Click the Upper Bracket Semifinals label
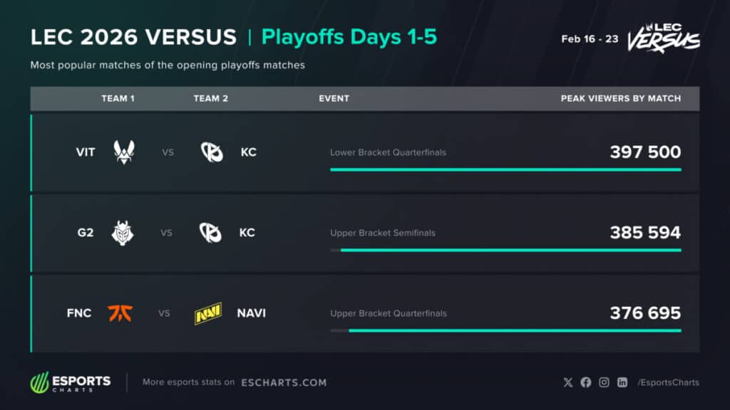Viewport: 730px width, 410px height. click(x=383, y=233)
